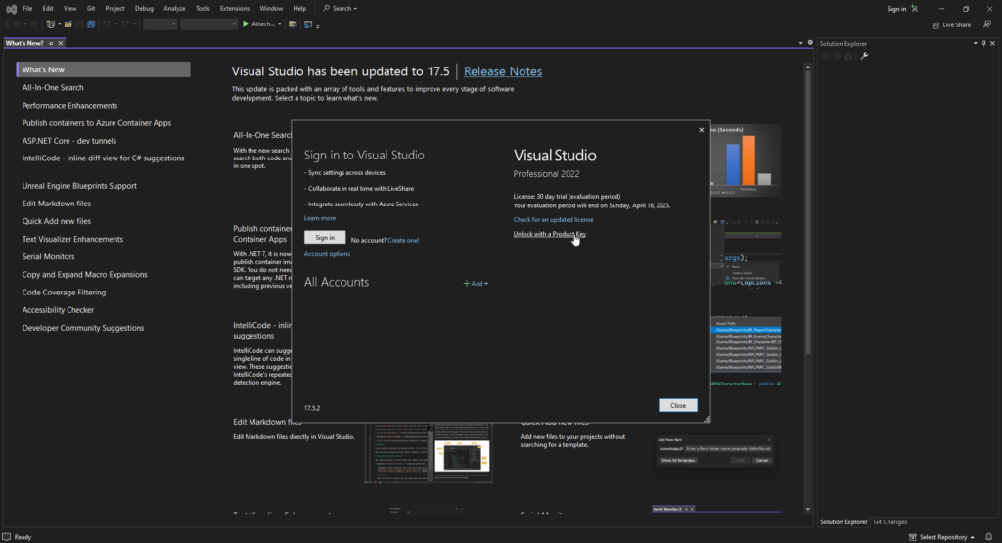Open the gear settings icon above document area
This screenshot has height=543, width=1002.
(x=810, y=43)
